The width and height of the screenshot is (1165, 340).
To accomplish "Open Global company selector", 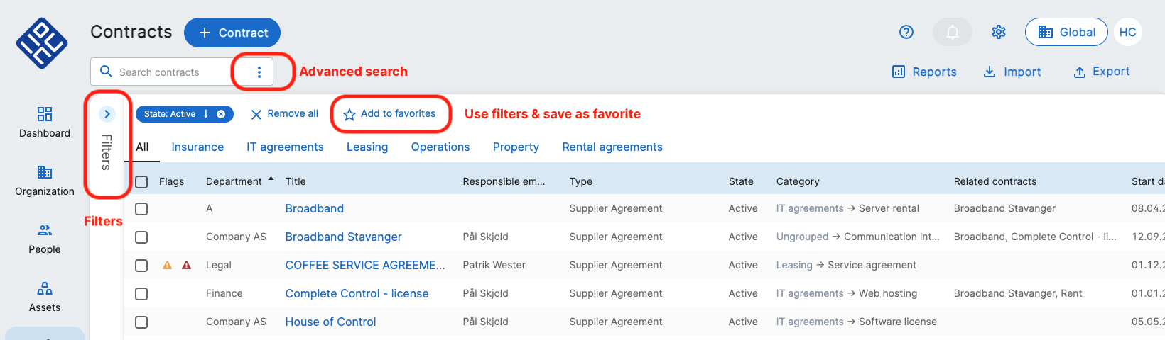I will tap(1066, 32).
